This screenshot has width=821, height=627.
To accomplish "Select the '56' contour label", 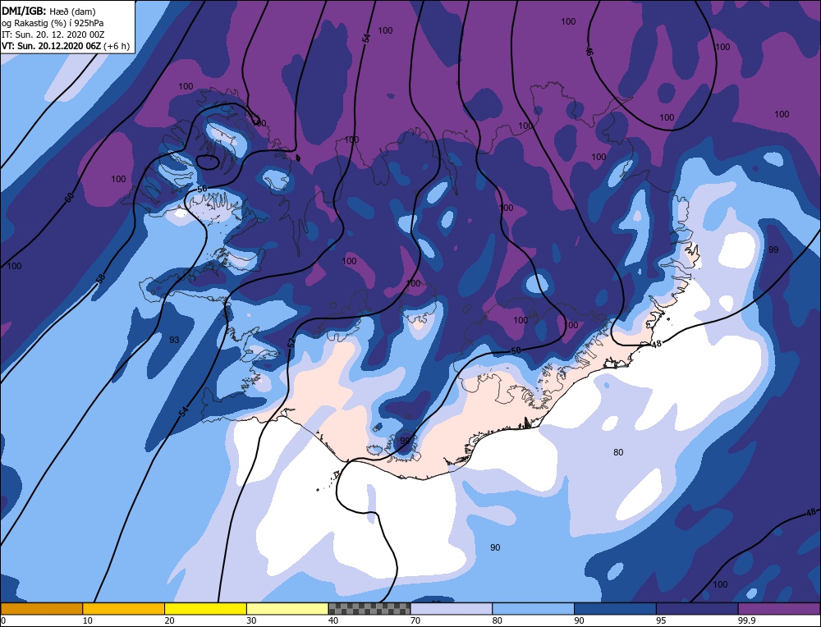I will 202,189.
